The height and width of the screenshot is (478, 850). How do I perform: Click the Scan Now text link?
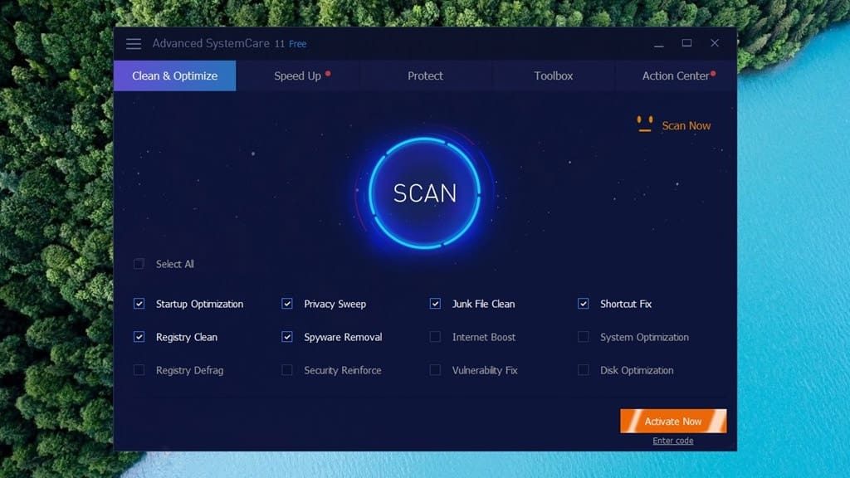click(686, 126)
